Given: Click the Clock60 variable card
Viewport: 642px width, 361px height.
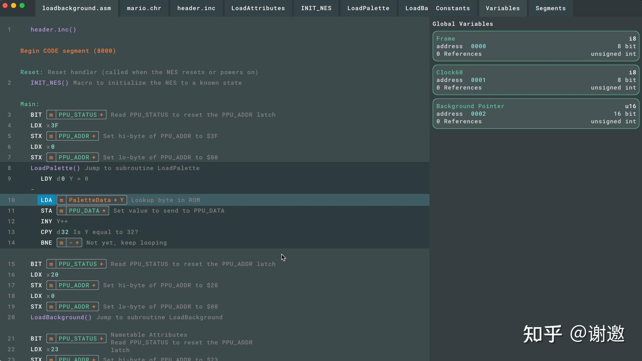Looking at the screenshot, I should [536, 80].
